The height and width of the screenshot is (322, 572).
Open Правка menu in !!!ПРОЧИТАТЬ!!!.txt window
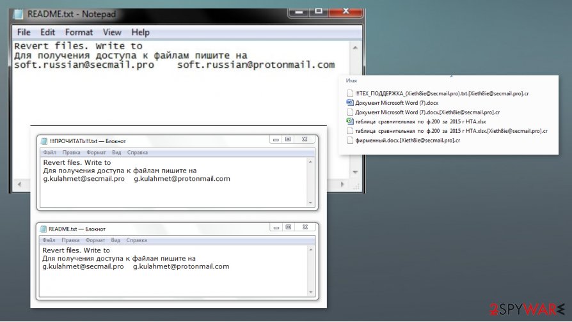(71, 152)
